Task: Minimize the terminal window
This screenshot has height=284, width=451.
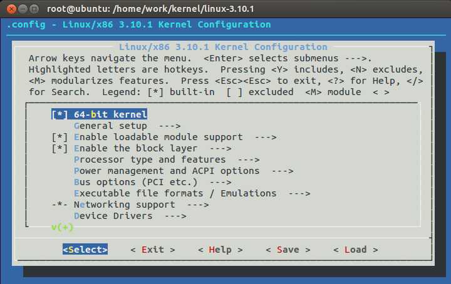Action: 23,9
